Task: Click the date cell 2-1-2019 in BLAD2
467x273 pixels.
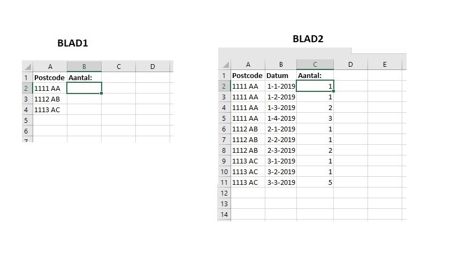Action: 280,129
